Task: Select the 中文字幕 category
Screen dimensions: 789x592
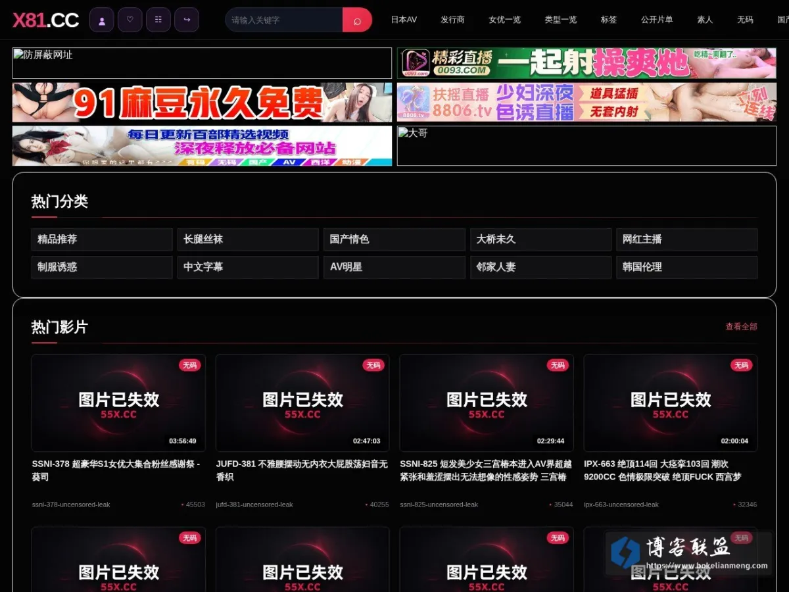Action: (248, 267)
